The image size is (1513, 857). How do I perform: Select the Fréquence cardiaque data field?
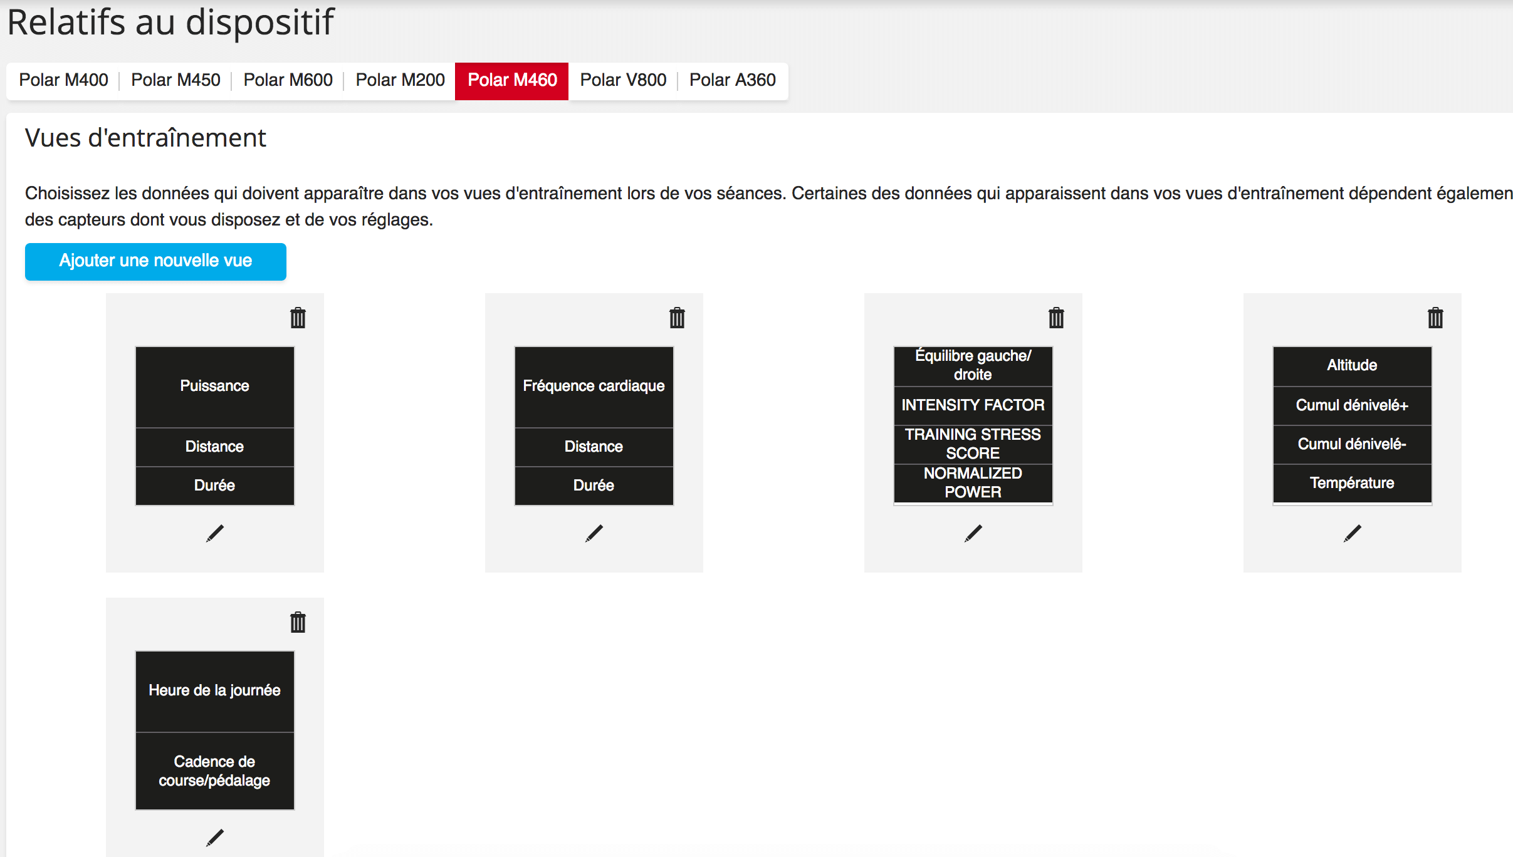click(x=594, y=387)
